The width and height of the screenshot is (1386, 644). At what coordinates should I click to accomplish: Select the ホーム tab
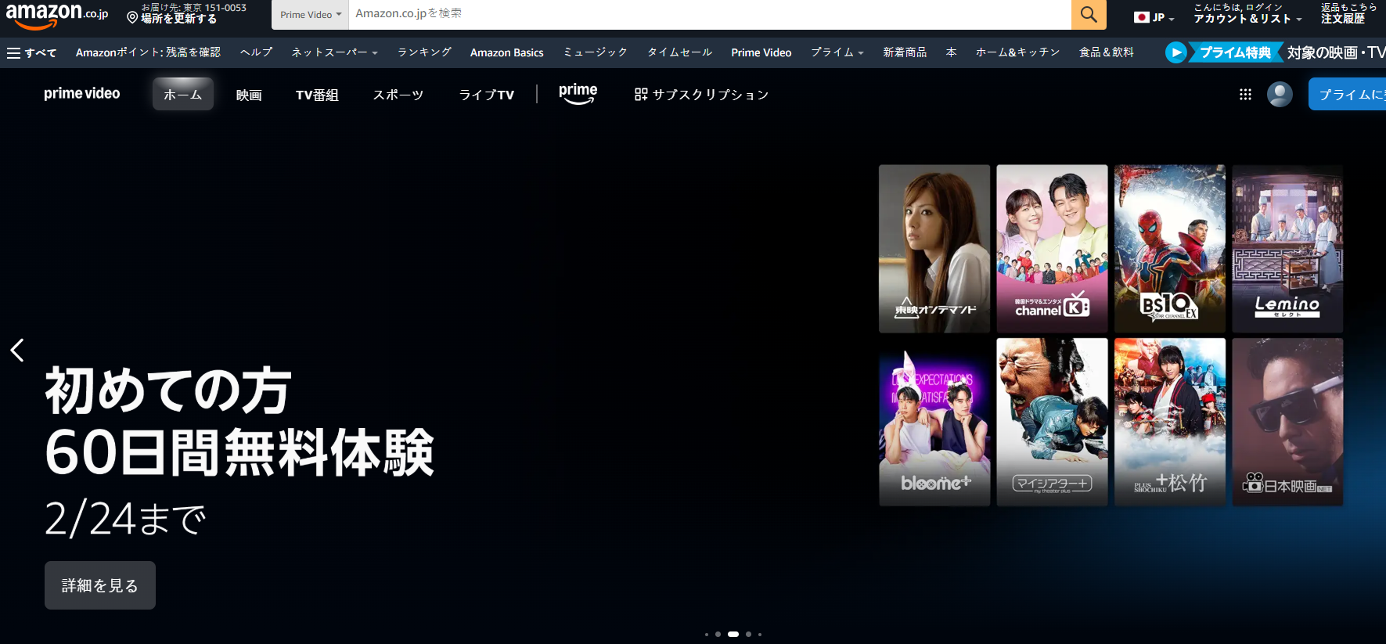(183, 95)
